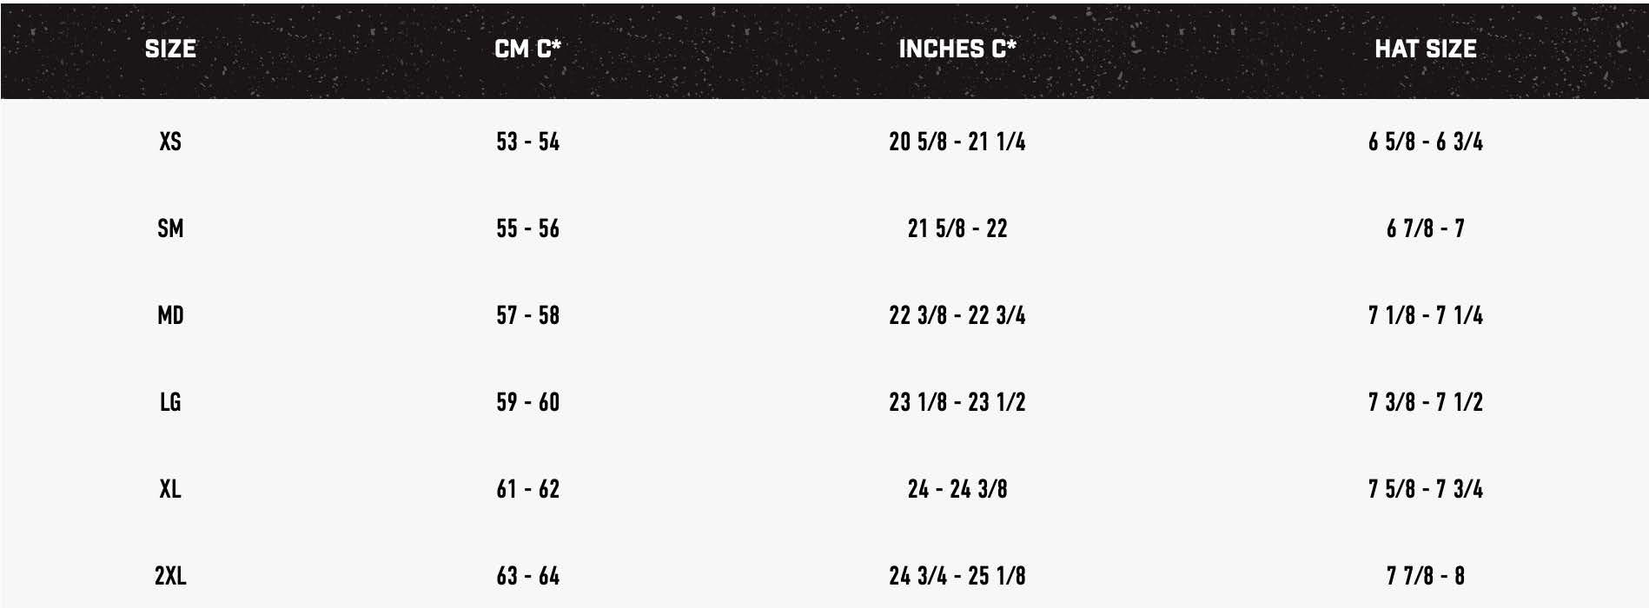
Task: Select the 2XL size row label
Action: pyautogui.click(x=170, y=576)
